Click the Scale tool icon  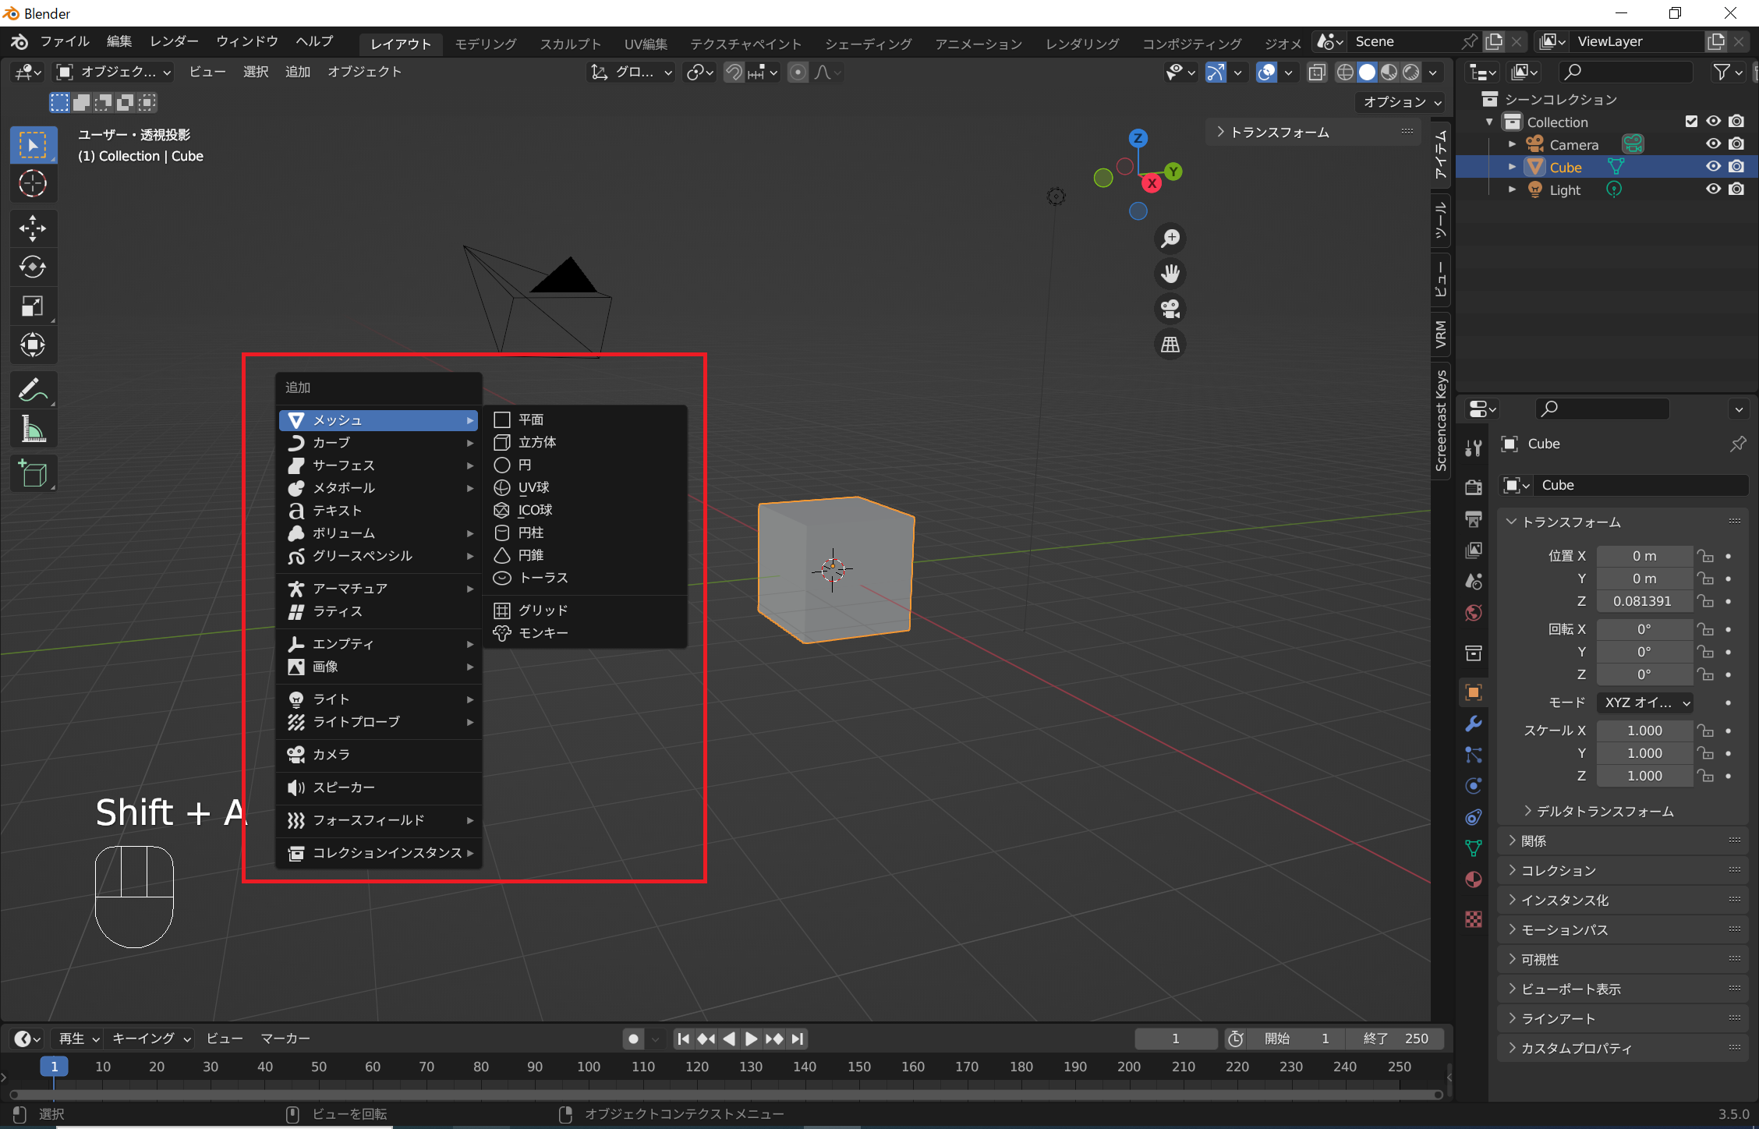[x=34, y=311]
